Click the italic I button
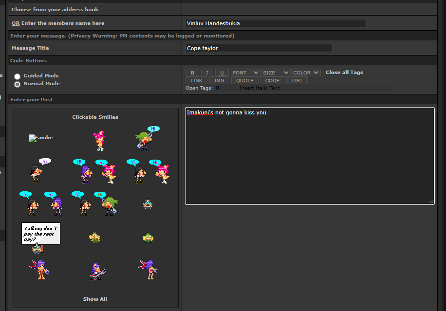This screenshot has width=446, height=311. point(207,73)
